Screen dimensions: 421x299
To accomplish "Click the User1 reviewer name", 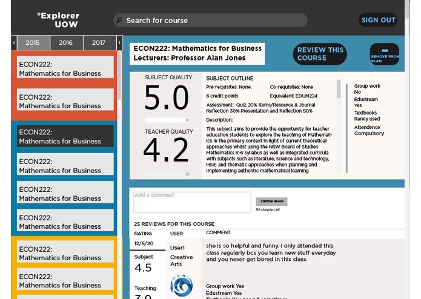I will point(177,248).
